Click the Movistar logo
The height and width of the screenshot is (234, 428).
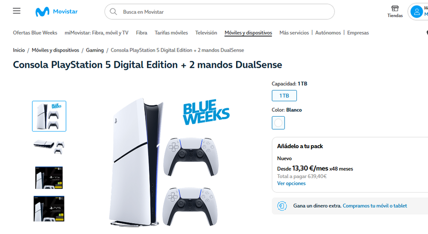tap(57, 12)
